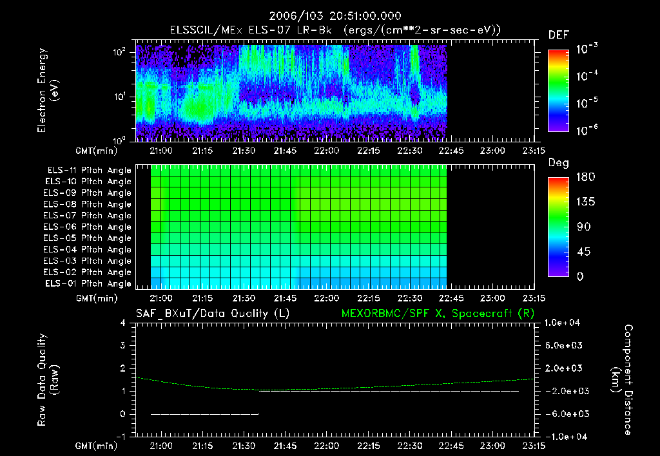Click the 22:00 tick on bottom panel axis

(327, 446)
